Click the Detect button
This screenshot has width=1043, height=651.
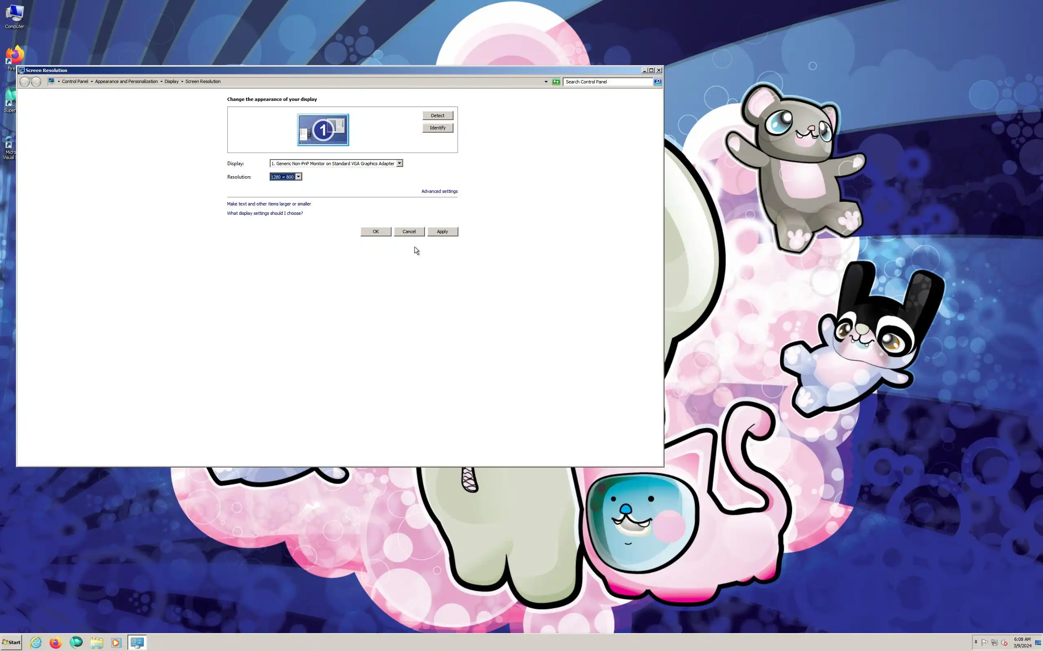[x=437, y=116]
